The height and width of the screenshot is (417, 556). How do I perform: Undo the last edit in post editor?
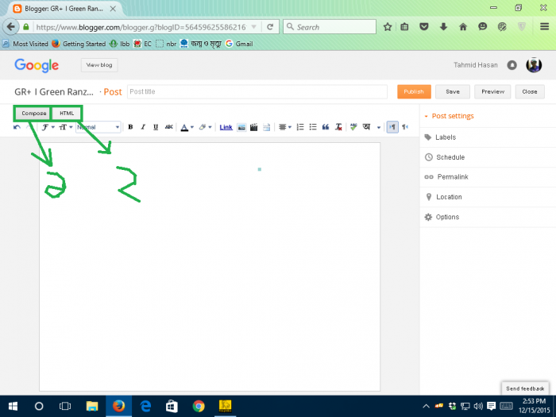[17, 127]
